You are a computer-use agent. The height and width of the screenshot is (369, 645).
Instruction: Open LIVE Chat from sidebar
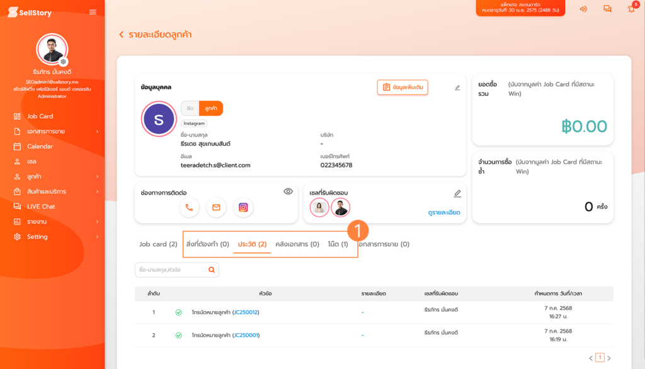tap(41, 207)
